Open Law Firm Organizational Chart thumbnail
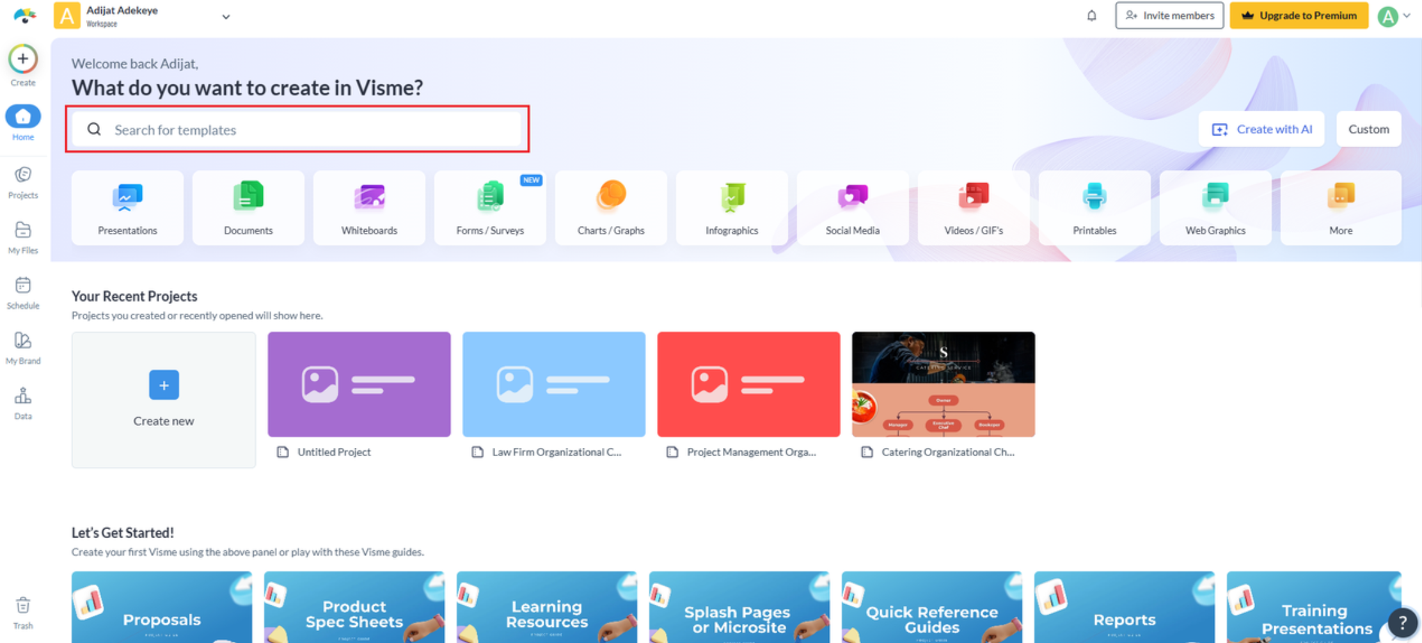 coord(554,384)
